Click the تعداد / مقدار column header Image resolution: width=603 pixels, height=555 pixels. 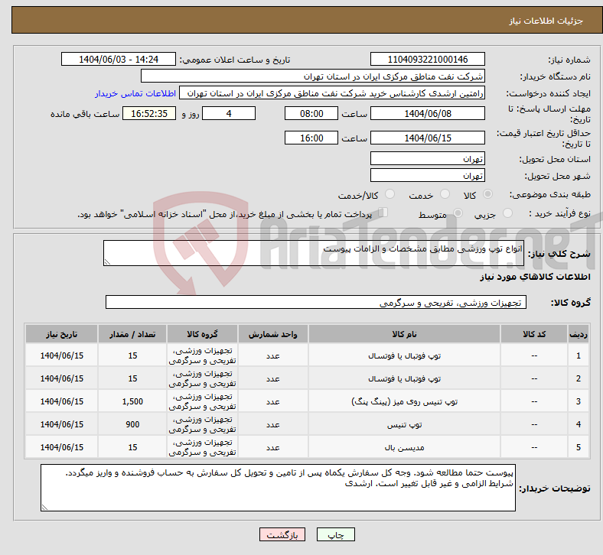[x=132, y=334]
